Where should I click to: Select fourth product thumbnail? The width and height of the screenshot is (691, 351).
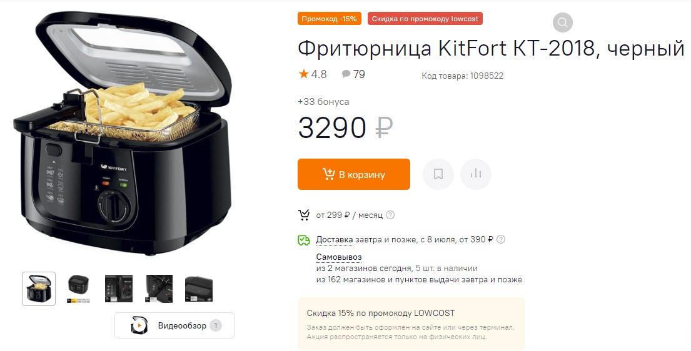click(159, 289)
